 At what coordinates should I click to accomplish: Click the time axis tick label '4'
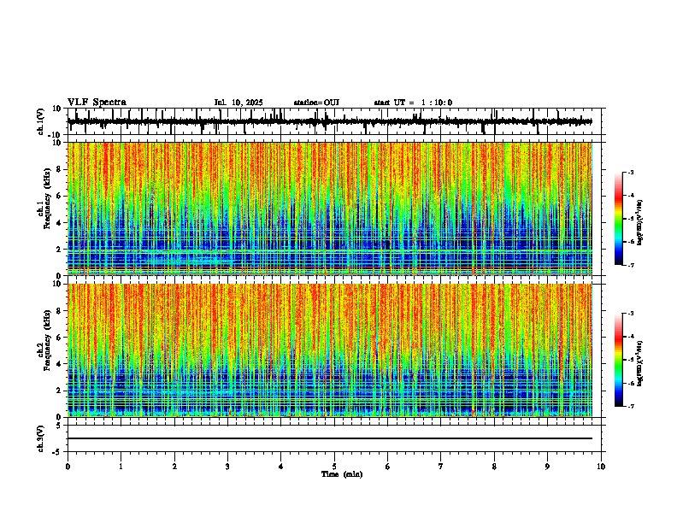[x=281, y=467]
